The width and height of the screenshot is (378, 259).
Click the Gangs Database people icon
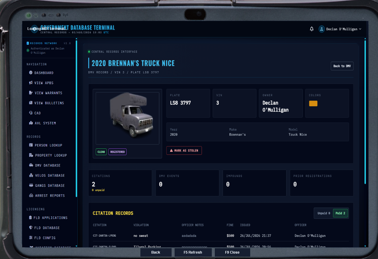click(31, 186)
